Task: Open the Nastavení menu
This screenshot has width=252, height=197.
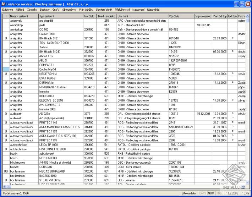Action: [138, 10]
